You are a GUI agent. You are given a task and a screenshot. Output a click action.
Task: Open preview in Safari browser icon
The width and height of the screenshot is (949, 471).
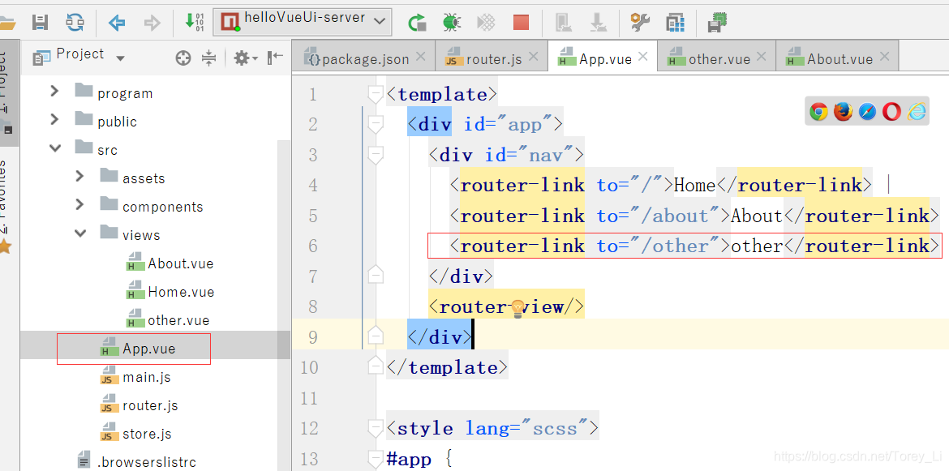pos(867,112)
